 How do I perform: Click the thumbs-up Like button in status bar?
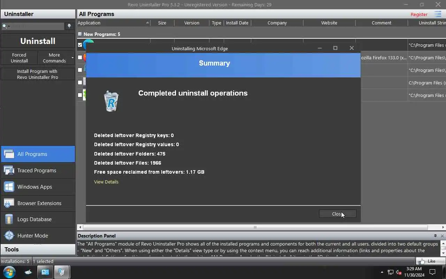tap(430, 261)
